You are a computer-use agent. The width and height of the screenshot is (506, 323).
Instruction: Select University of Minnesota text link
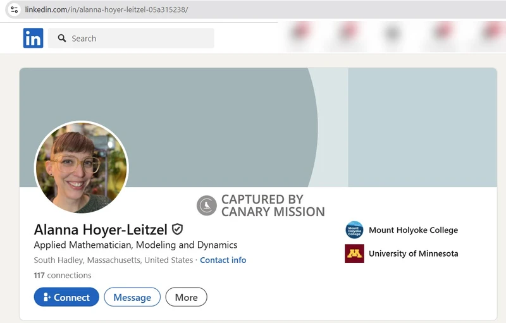point(413,253)
